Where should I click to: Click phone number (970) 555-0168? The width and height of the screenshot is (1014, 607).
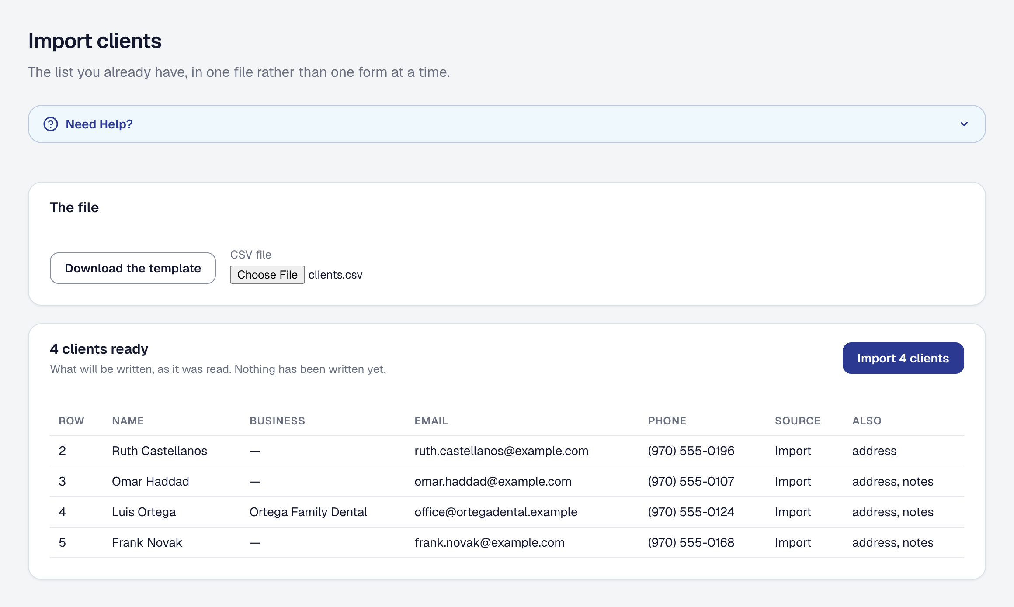coord(691,542)
